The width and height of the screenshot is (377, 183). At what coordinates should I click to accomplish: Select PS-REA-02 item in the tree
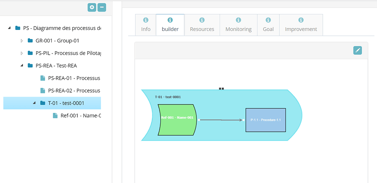click(x=74, y=91)
